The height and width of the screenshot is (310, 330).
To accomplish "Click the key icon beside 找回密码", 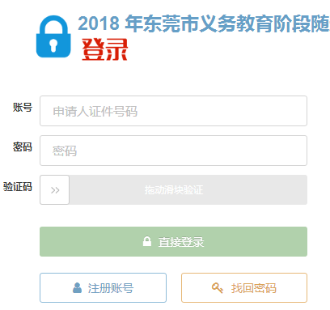I will [x=218, y=288].
